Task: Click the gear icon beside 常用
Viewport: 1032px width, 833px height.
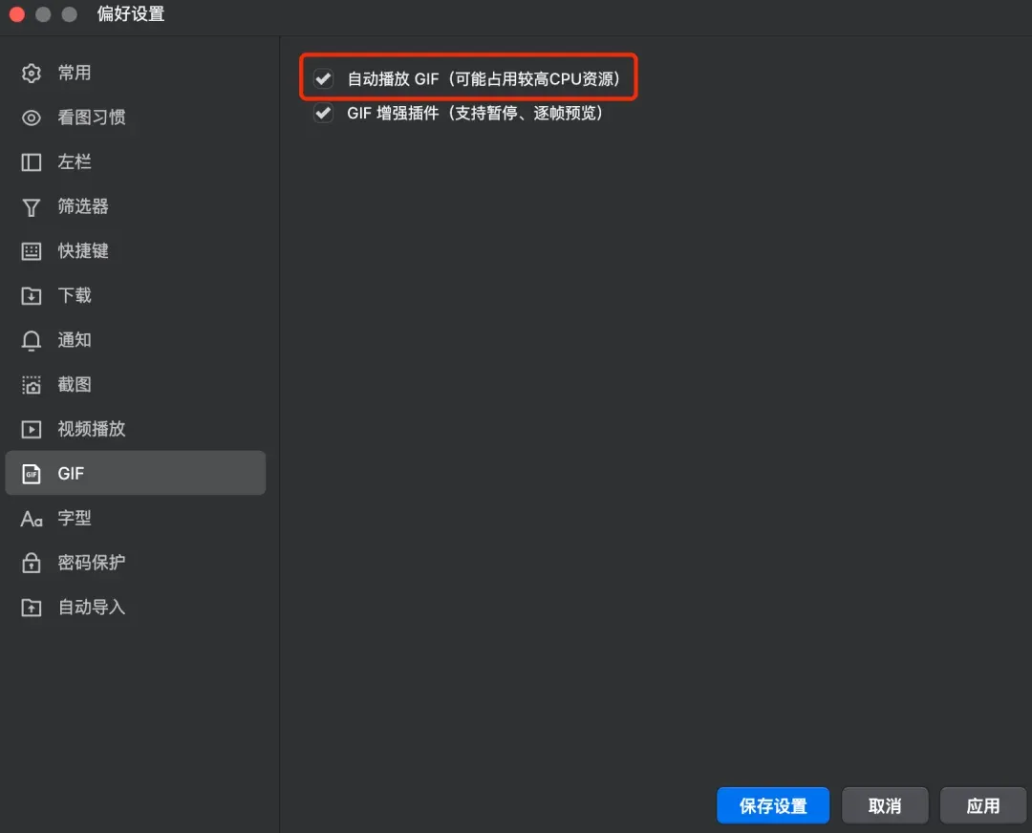Action: 31,73
